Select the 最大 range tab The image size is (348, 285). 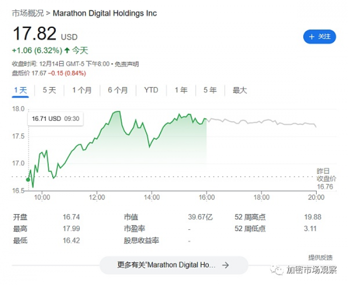click(x=240, y=90)
